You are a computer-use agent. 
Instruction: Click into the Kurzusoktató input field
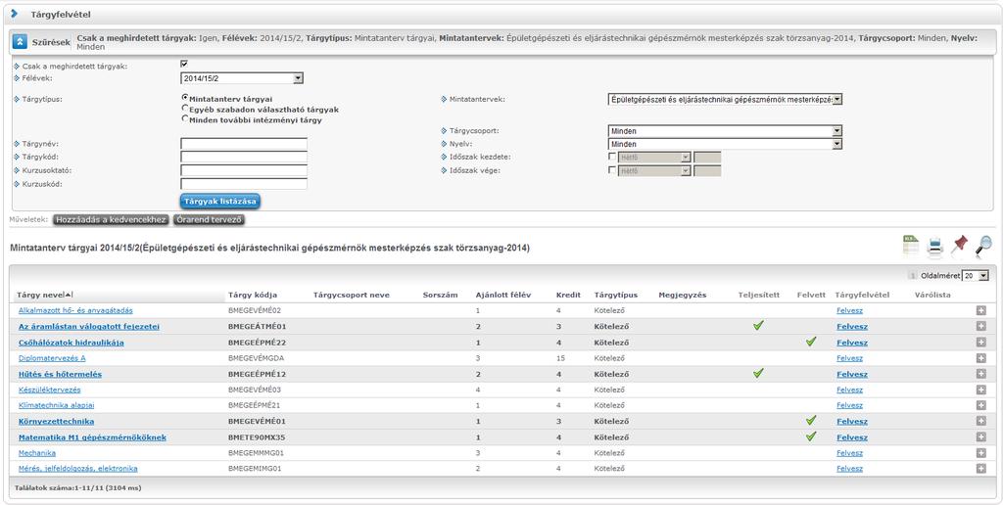(244, 170)
